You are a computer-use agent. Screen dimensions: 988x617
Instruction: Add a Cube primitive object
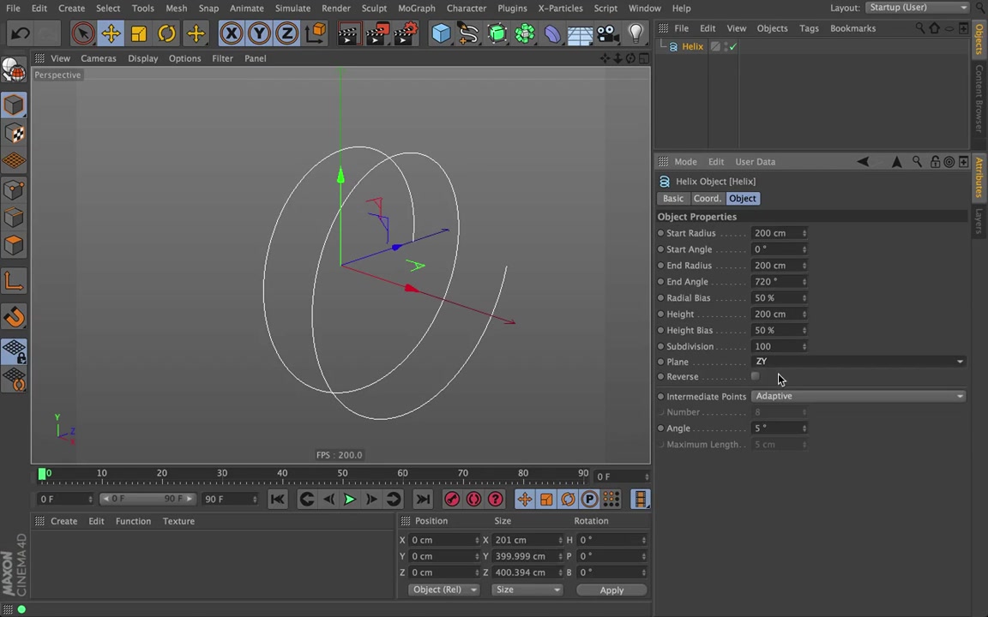(x=441, y=33)
